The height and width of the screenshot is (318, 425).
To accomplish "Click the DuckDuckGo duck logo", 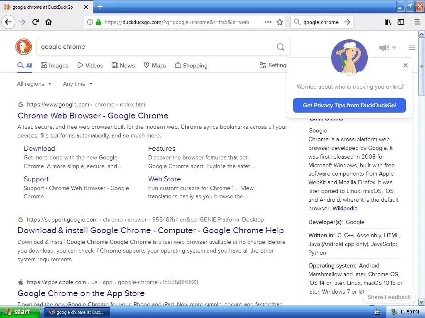I will click(x=24, y=47).
